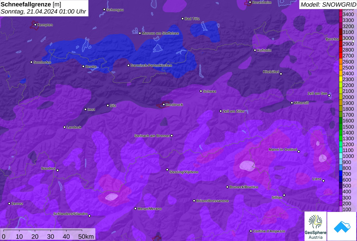Pick the 2300 m yellow legend swatch
The height and width of the screenshot is (241, 357).
tap(341, 79)
